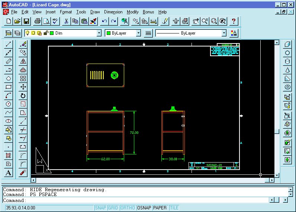
Task: Open the Modify menu
Action: 132,12
